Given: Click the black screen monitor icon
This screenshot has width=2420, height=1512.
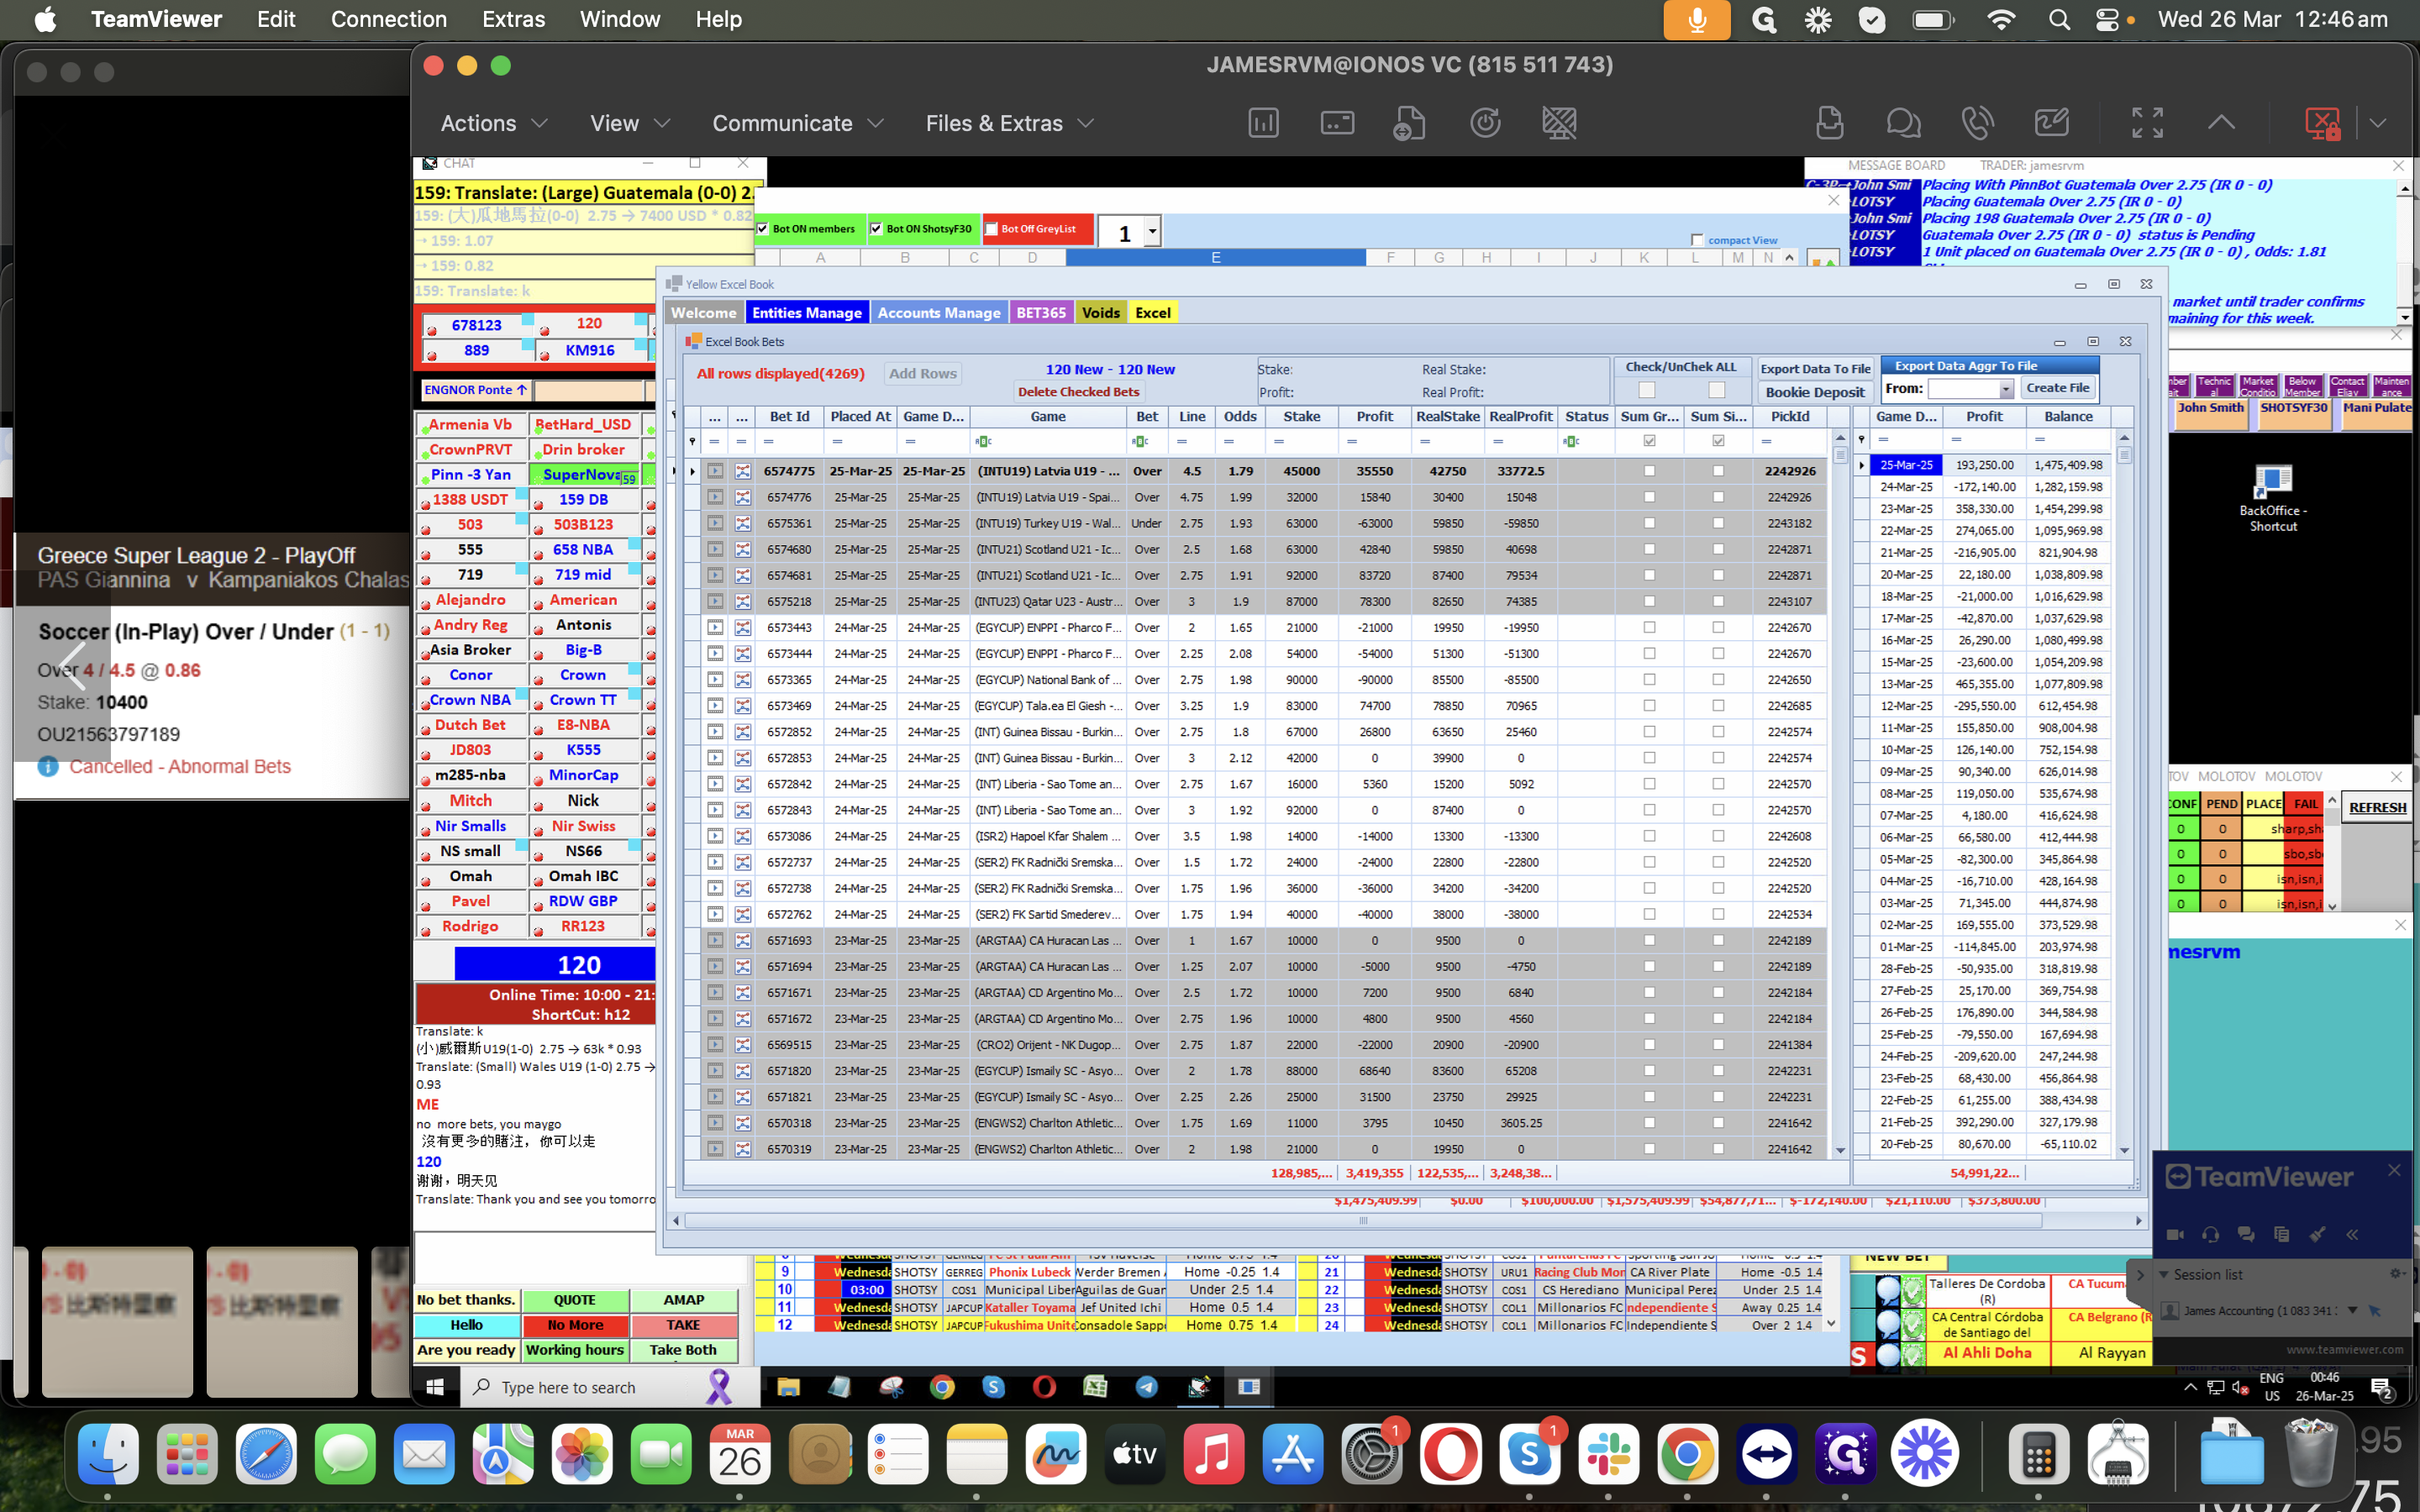Looking at the screenshot, I should (x=1559, y=123).
